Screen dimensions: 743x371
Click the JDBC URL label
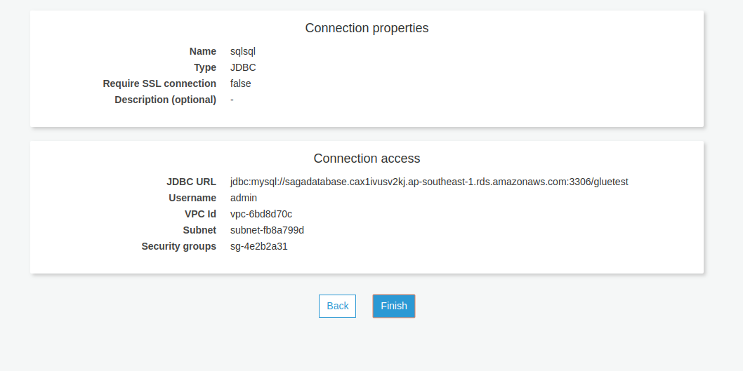coord(191,182)
